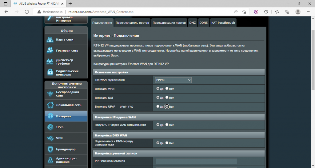
Task: Click the Родительский контроль padlock icon
Action: [x=50, y=72]
